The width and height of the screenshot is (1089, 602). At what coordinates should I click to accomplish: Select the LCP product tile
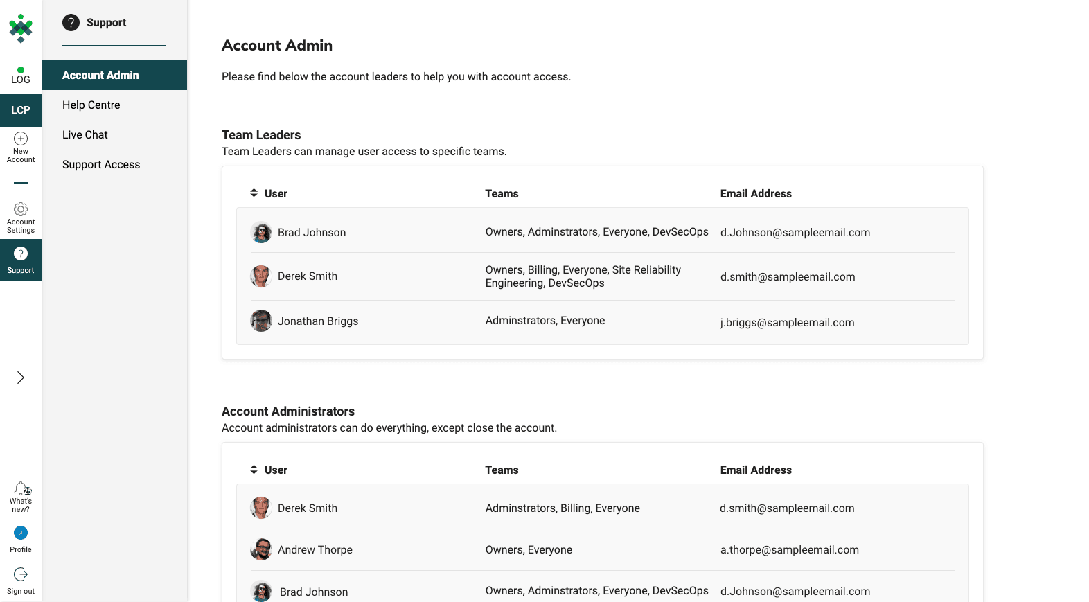tap(21, 110)
